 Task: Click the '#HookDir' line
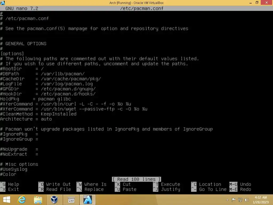[x=48, y=94]
